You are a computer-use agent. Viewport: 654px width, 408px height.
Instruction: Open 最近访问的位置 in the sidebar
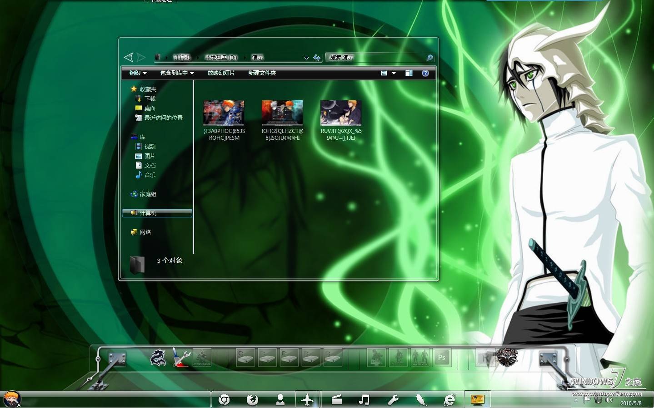click(163, 118)
